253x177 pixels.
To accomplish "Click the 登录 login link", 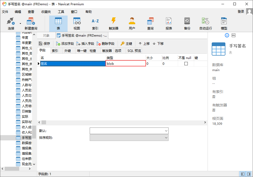I will pos(241,12).
